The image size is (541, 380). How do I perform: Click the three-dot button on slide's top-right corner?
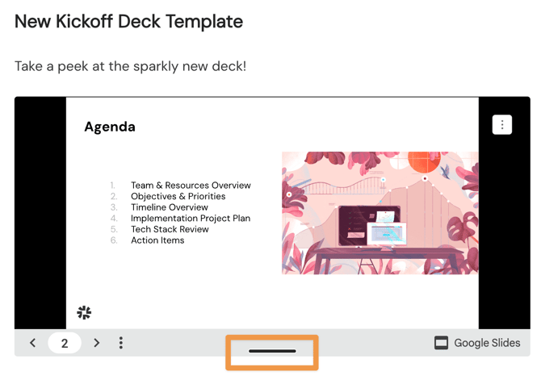[x=502, y=125]
